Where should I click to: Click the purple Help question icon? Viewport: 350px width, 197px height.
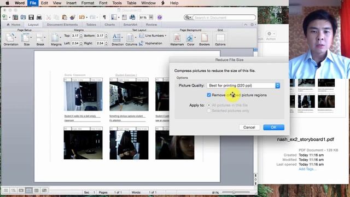(159, 17)
